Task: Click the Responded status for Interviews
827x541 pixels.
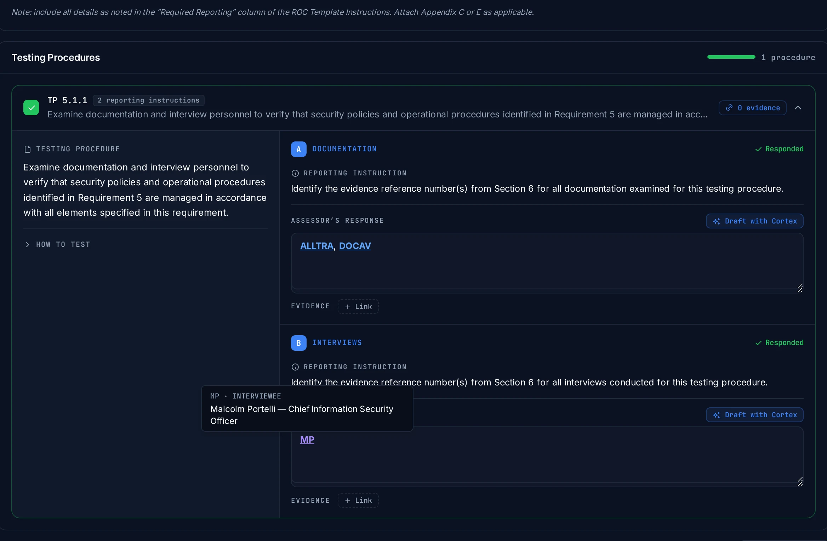Action: click(x=779, y=343)
